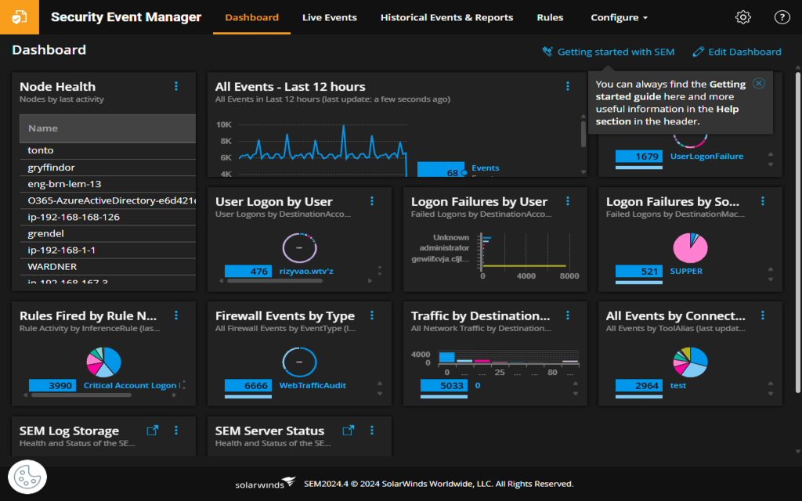Open the help question mark icon
802x501 pixels.
(x=782, y=17)
